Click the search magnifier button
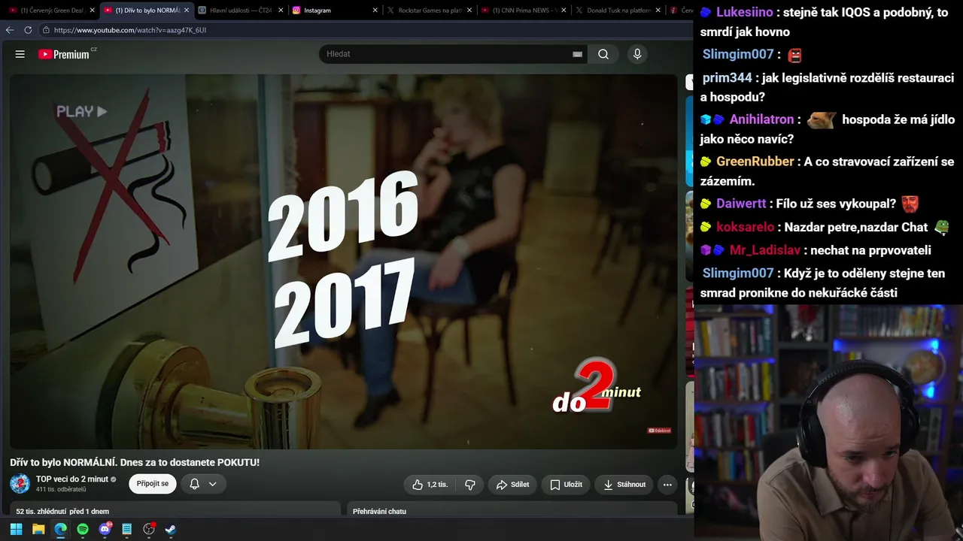This screenshot has width=963, height=541. pos(603,54)
